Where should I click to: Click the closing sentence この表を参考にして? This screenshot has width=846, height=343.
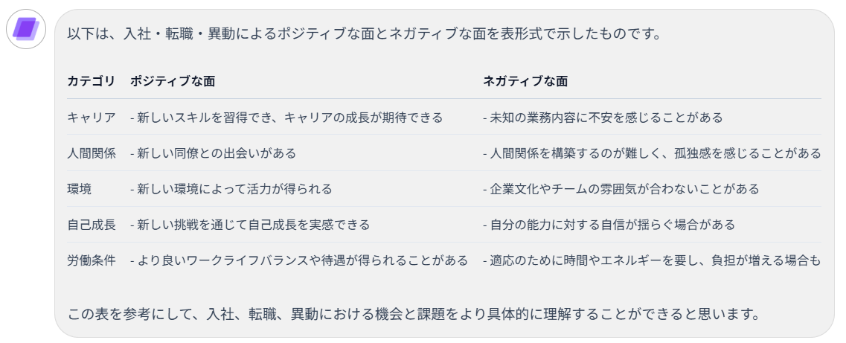(414, 314)
